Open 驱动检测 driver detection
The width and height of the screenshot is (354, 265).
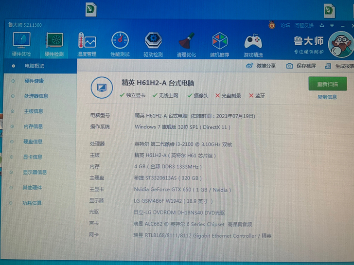pos(153,44)
